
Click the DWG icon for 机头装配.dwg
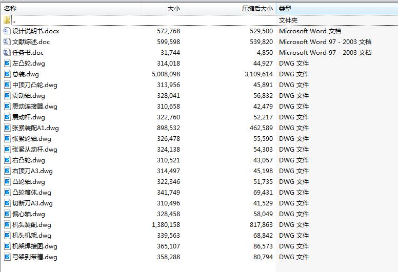7,224
